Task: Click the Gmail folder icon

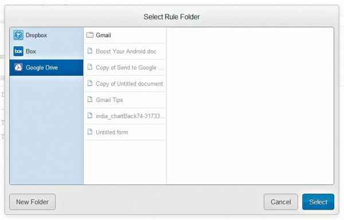Action: (x=90, y=35)
